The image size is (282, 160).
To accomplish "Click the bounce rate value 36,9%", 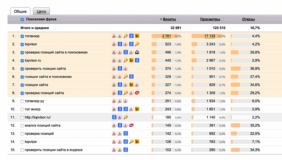I will 255,69.
